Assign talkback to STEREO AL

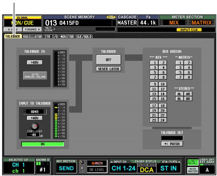(x=180, y=94)
